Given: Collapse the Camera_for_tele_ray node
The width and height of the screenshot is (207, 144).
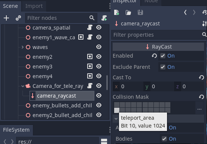Looking at the screenshot, I should coord(23,86).
